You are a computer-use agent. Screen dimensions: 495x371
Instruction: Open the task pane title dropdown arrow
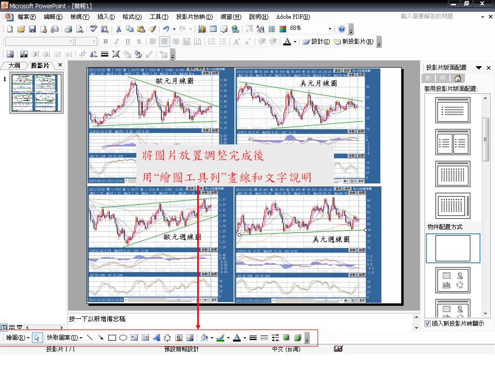coord(479,68)
